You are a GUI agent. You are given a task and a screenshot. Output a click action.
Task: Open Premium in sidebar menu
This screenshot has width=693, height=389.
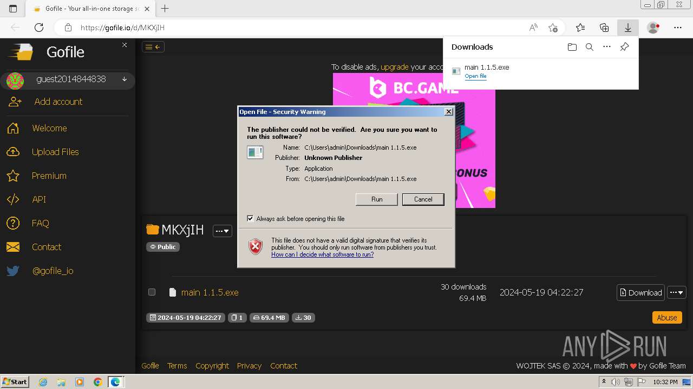[49, 176]
